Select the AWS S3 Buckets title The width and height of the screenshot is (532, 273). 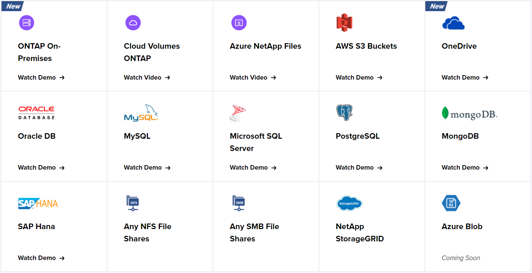coord(366,46)
